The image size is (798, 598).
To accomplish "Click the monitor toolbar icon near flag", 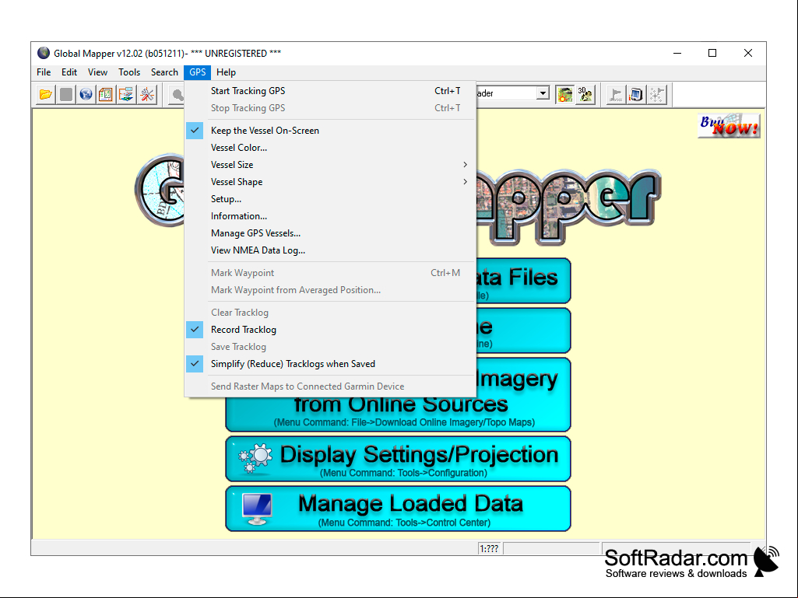I will coord(636,95).
